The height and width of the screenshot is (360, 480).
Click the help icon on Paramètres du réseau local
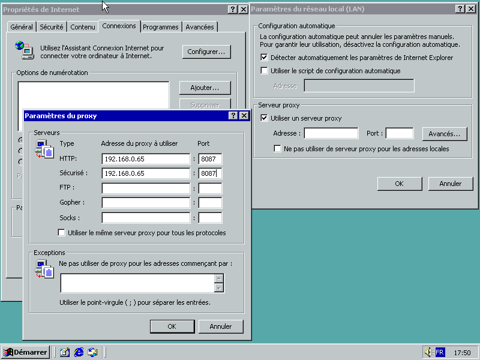click(x=459, y=8)
